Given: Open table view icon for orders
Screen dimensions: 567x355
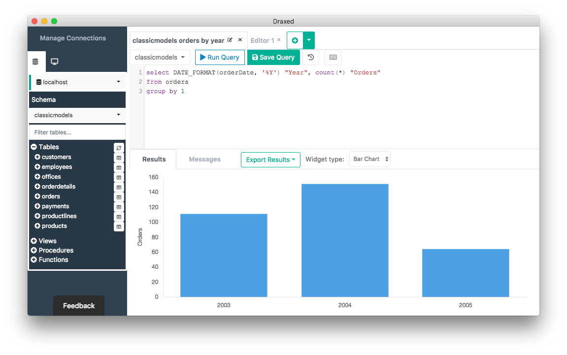Looking at the screenshot, I should [x=119, y=197].
